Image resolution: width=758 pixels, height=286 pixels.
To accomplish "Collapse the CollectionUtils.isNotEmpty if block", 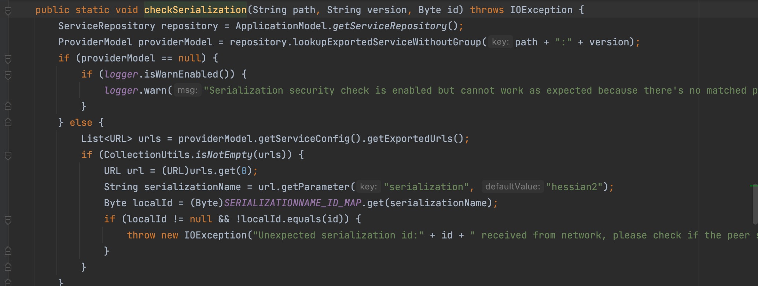I will pyautogui.click(x=8, y=155).
